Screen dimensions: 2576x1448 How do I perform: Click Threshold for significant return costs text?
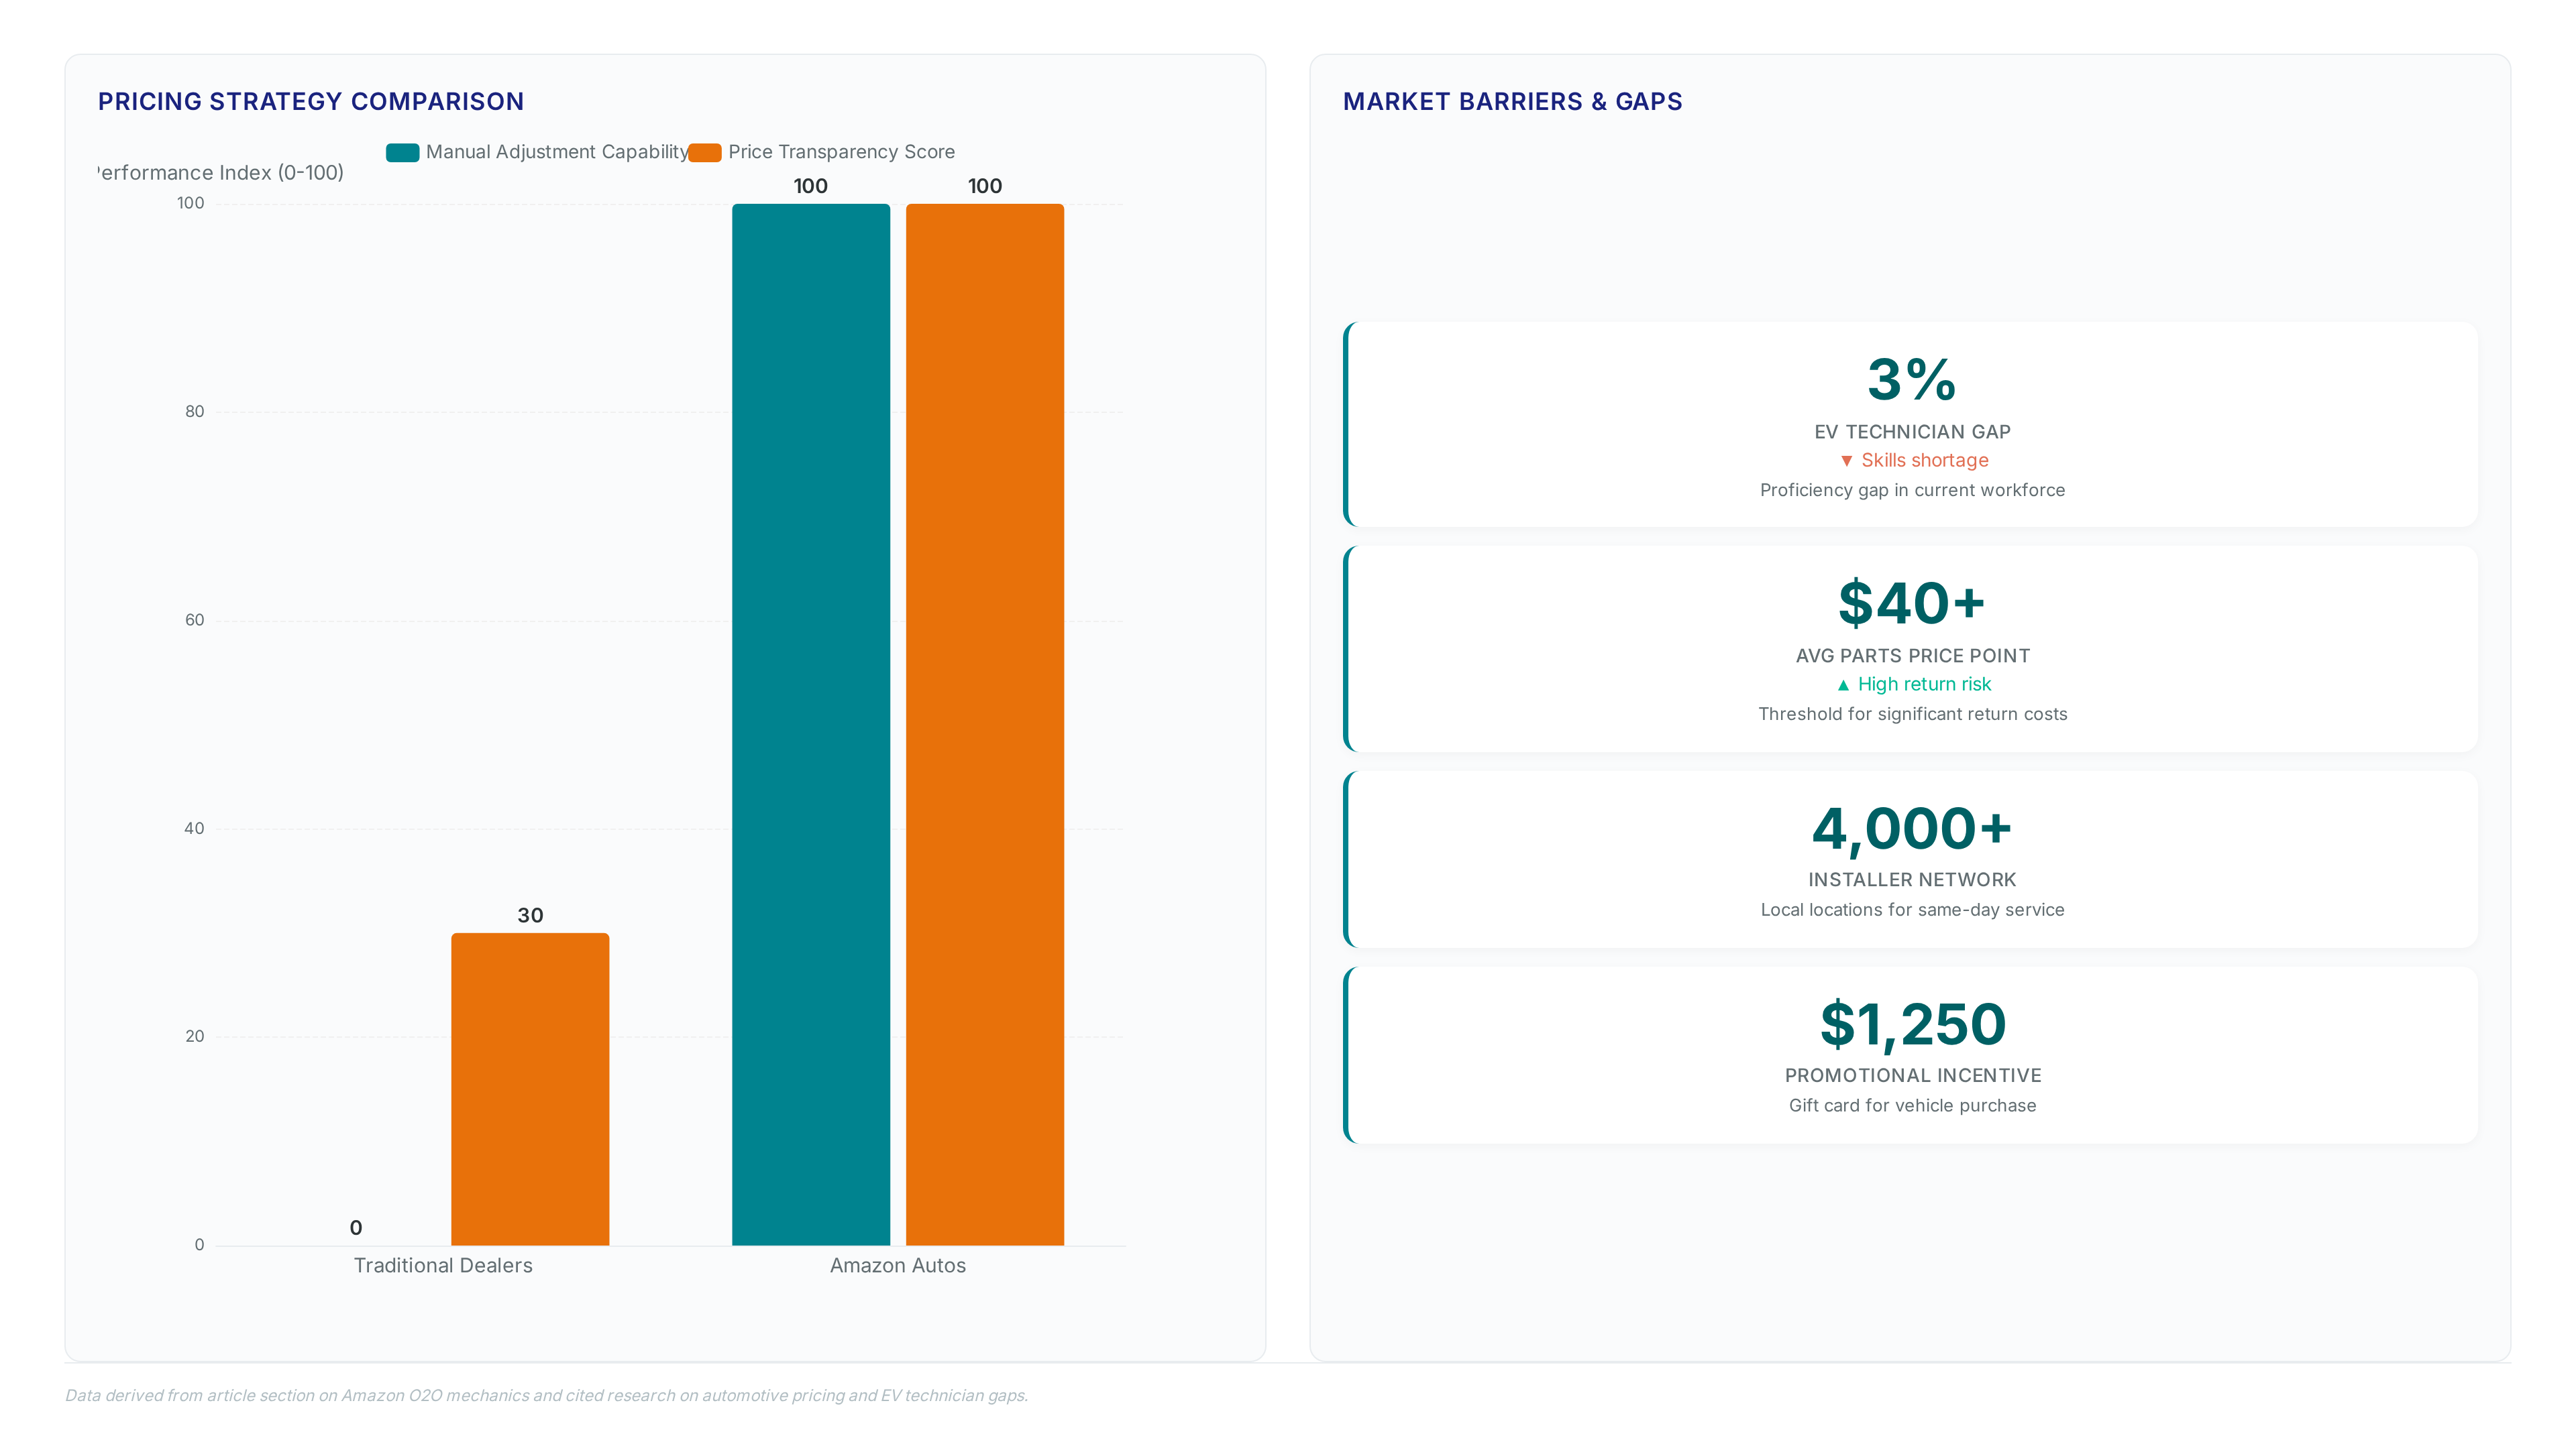click(x=1912, y=715)
